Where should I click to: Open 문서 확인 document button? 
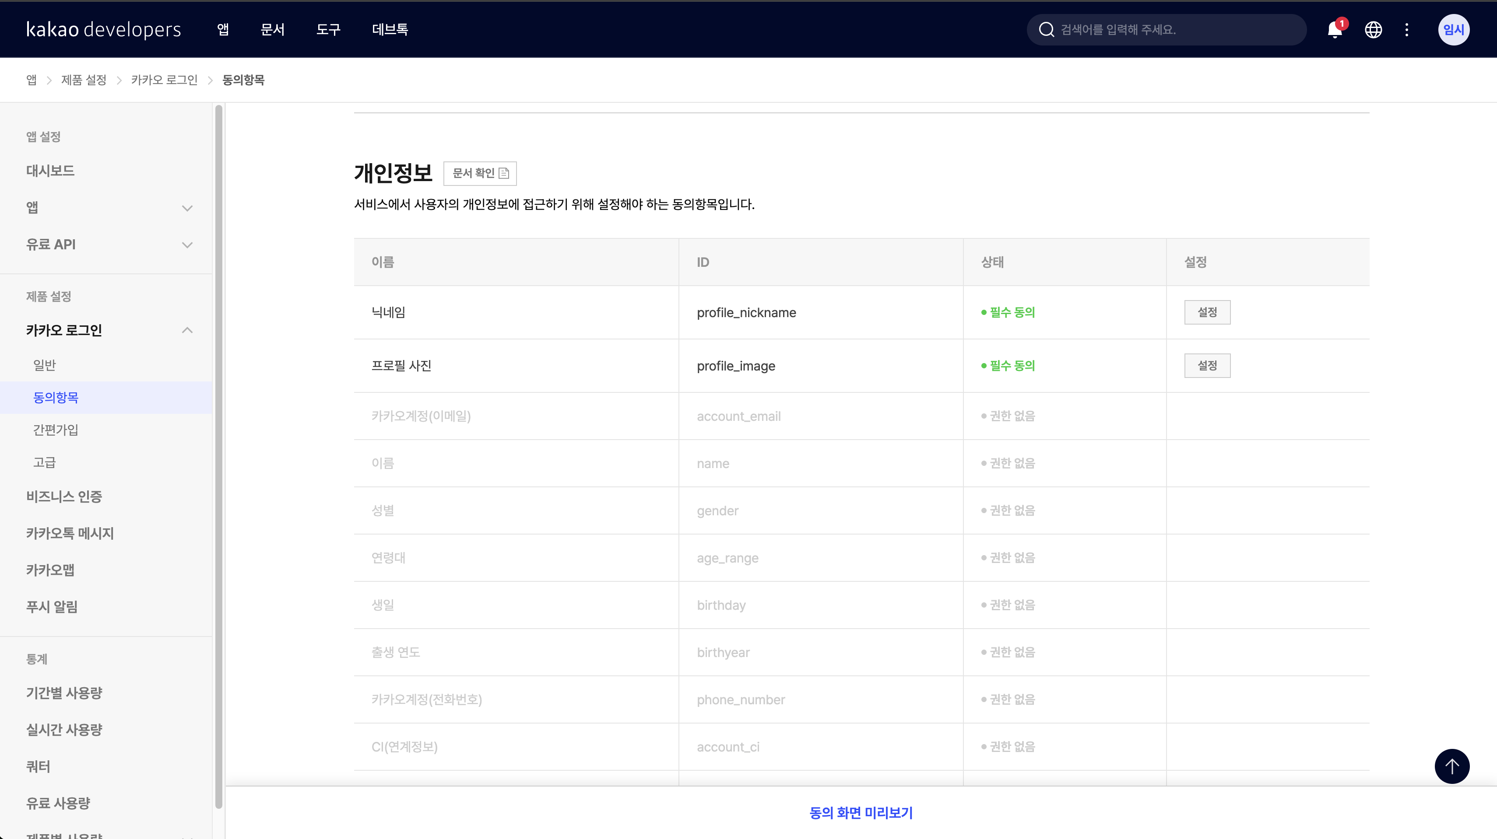click(480, 173)
